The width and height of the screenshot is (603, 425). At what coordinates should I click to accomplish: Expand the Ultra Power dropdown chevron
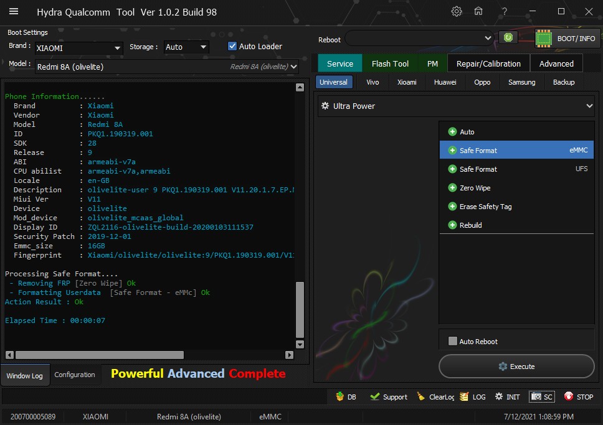pos(589,106)
